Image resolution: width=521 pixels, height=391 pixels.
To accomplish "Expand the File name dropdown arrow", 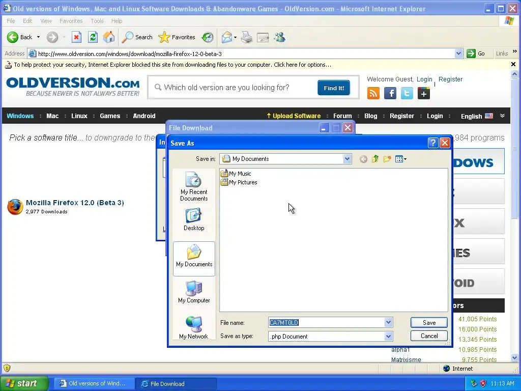I will (x=388, y=322).
